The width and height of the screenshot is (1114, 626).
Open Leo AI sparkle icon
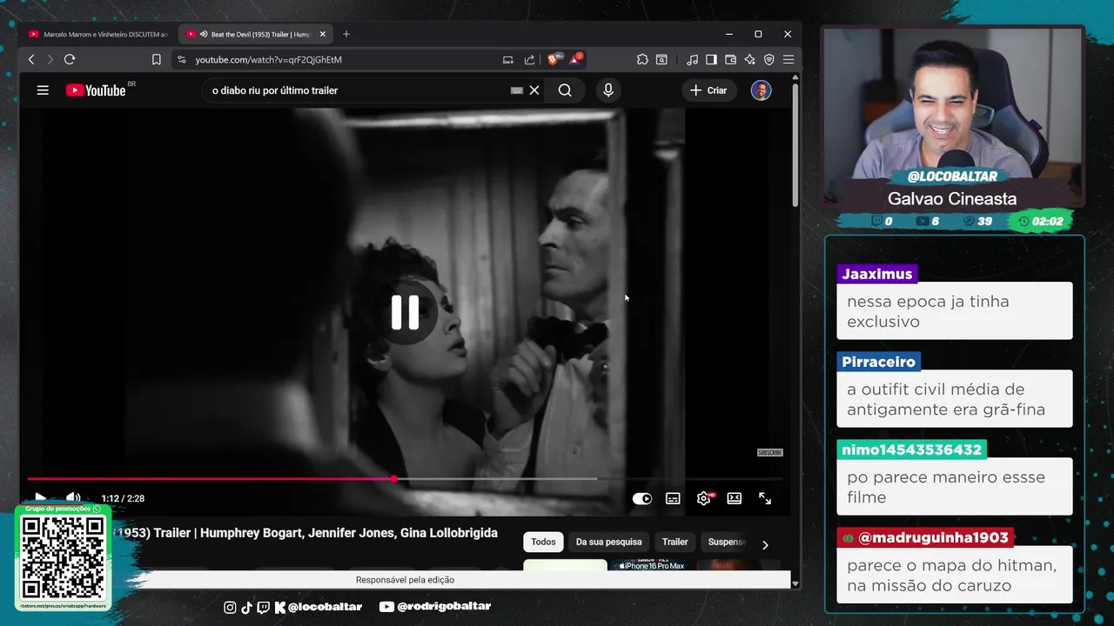749,59
